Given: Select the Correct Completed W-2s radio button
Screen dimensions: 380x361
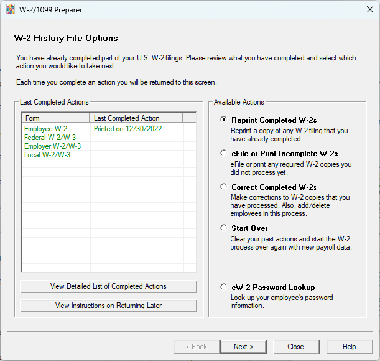Looking at the screenshot, I should [224, 187].
